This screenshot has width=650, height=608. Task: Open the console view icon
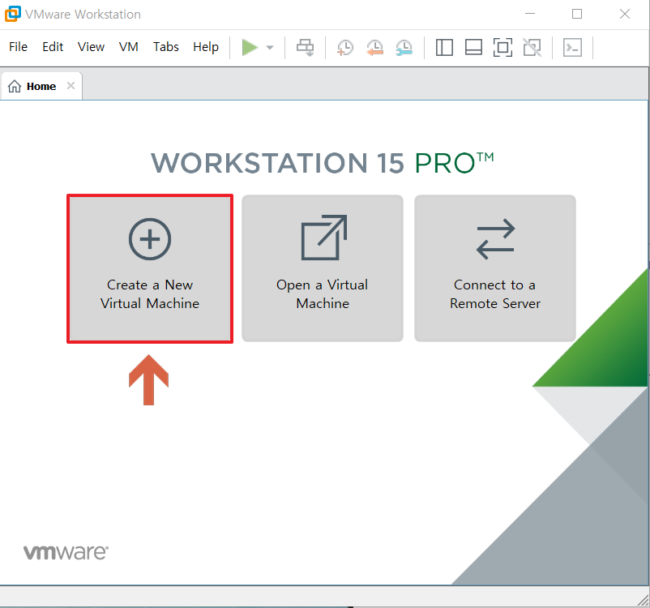coord(572,47)
